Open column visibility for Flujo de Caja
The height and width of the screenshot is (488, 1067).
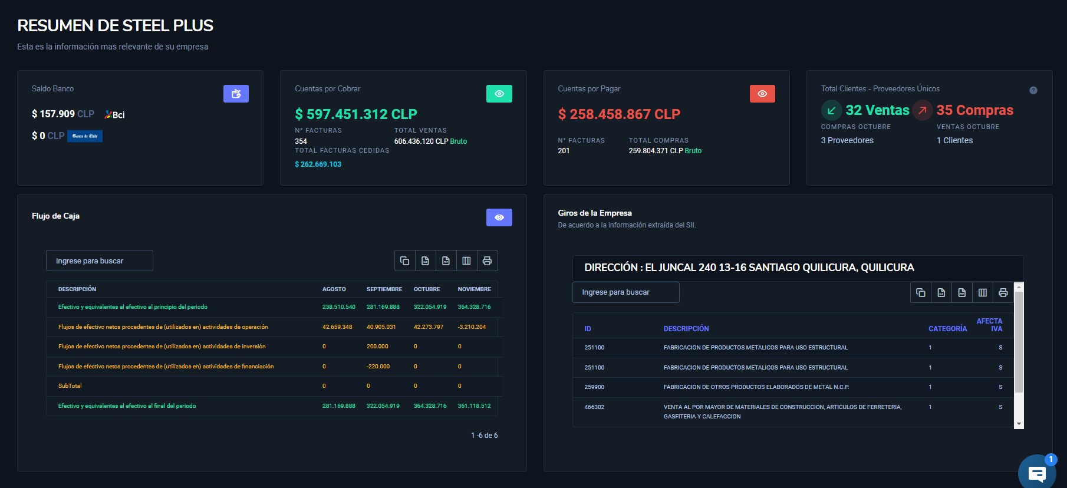click(x=466, y=261)
